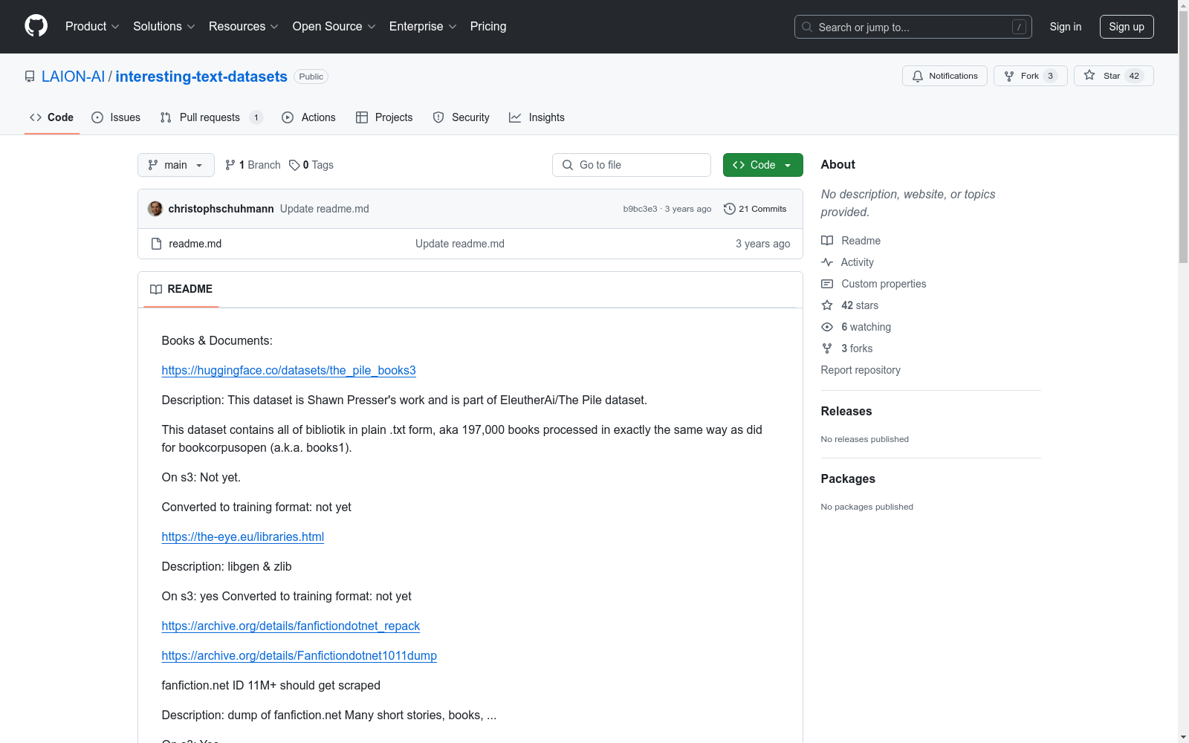Viewport: 1189px width, 743px height.
Task: Click the Sign in link
Action: click(1066, 27)
